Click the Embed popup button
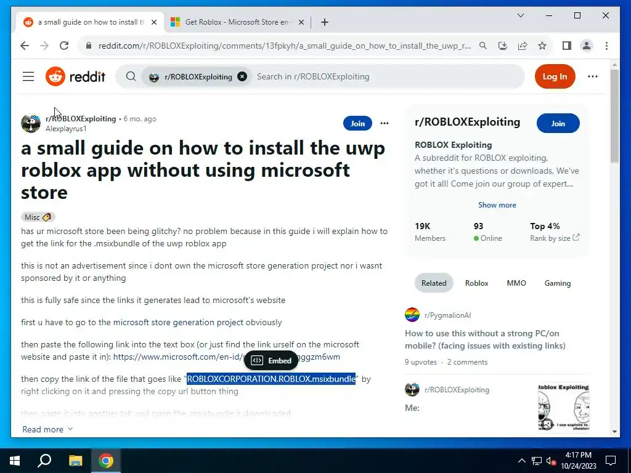This screenshot has height=473, width=631. [x=271, y=360]
